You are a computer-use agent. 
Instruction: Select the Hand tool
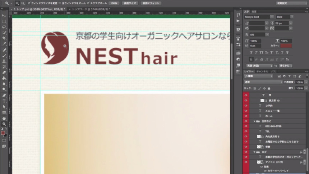point(4,119)
